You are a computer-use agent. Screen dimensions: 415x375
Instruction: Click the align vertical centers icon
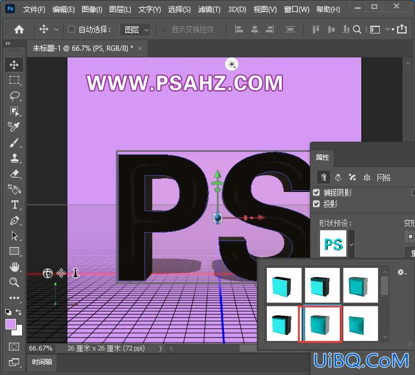(x=331, y=29)
